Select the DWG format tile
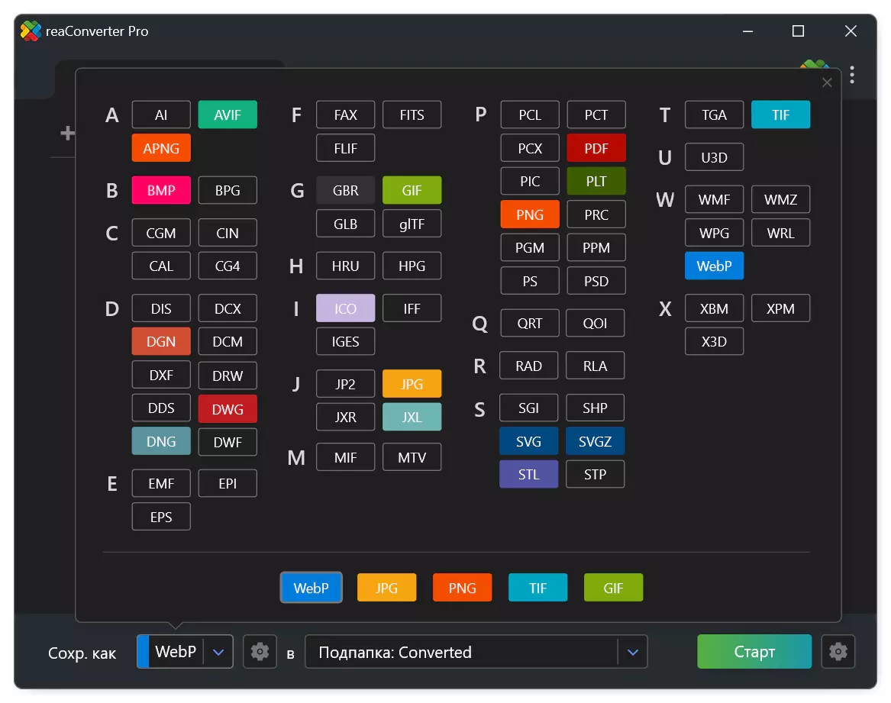This screenshot has width=891, height=703. pos(228,409)
